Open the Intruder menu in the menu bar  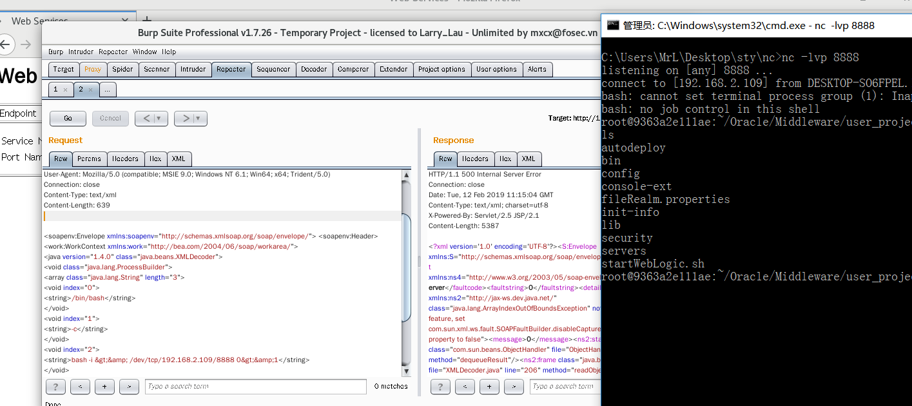pyautogui.click(x=81, y=52)
